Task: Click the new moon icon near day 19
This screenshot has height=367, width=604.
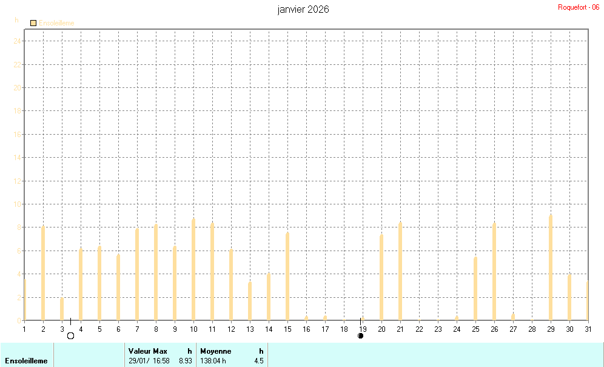Action: pos(361,335)
